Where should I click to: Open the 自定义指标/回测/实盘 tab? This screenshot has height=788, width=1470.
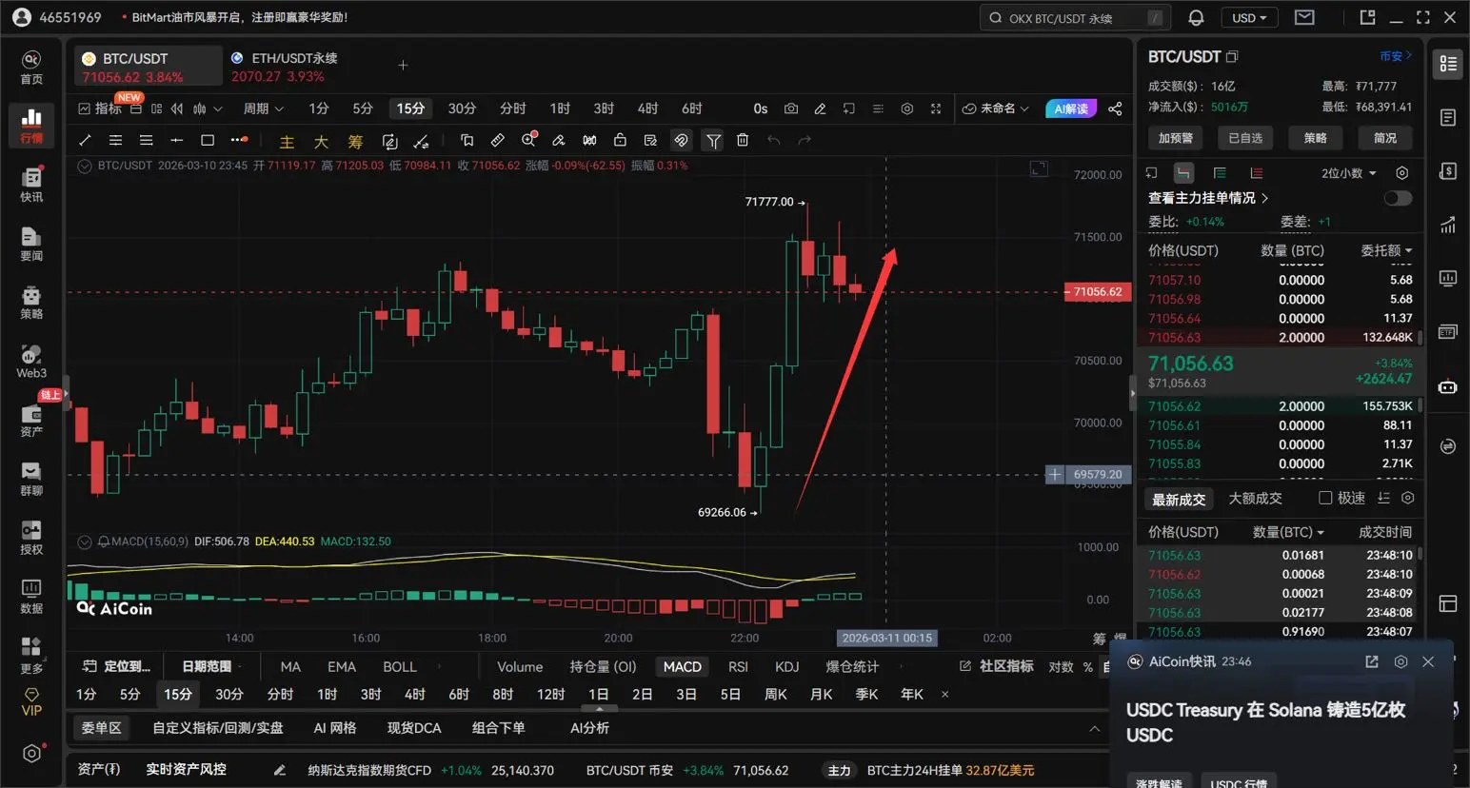[218, 728]
